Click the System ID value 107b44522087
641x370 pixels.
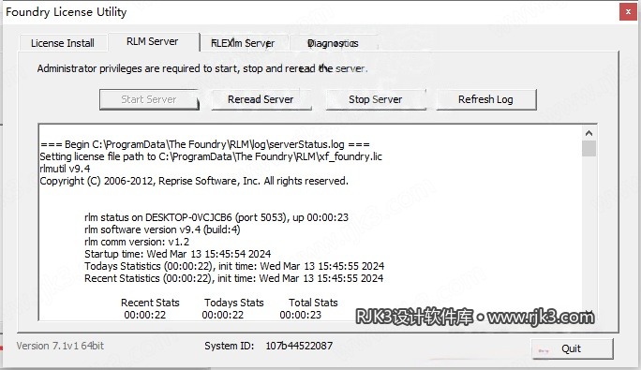[x=299, y=346]
